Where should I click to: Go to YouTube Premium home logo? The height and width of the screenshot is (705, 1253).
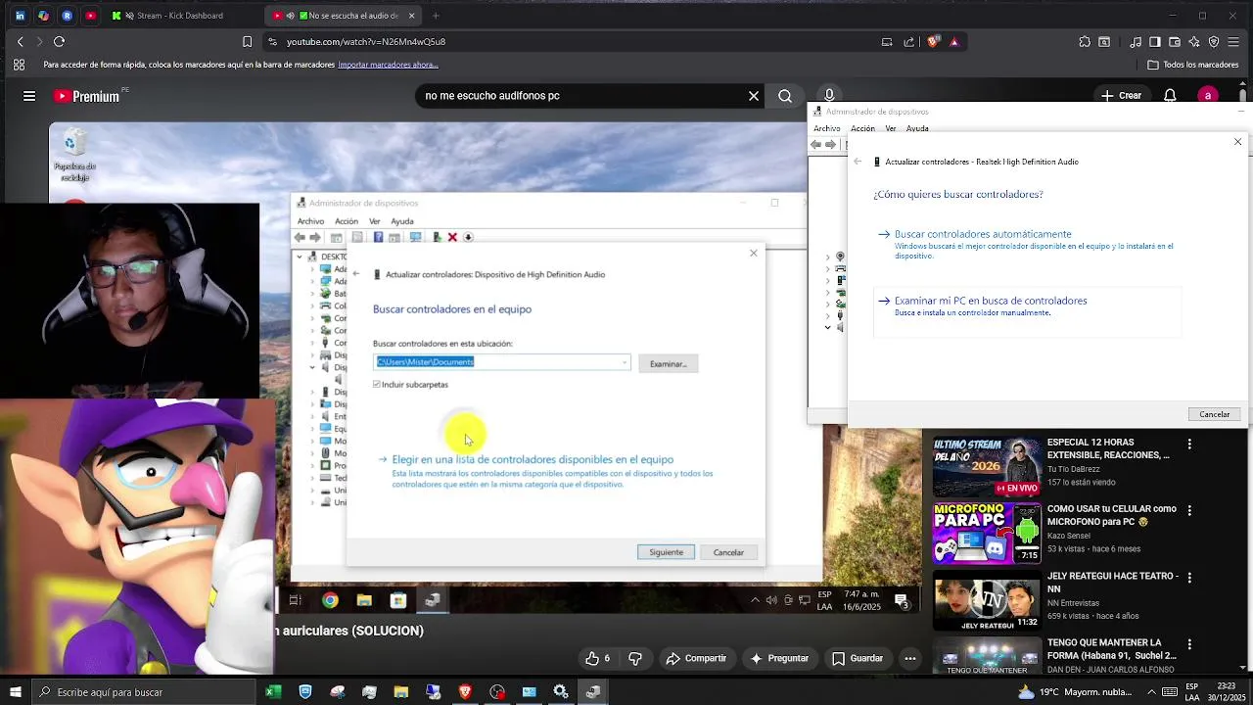pos(86,96)
